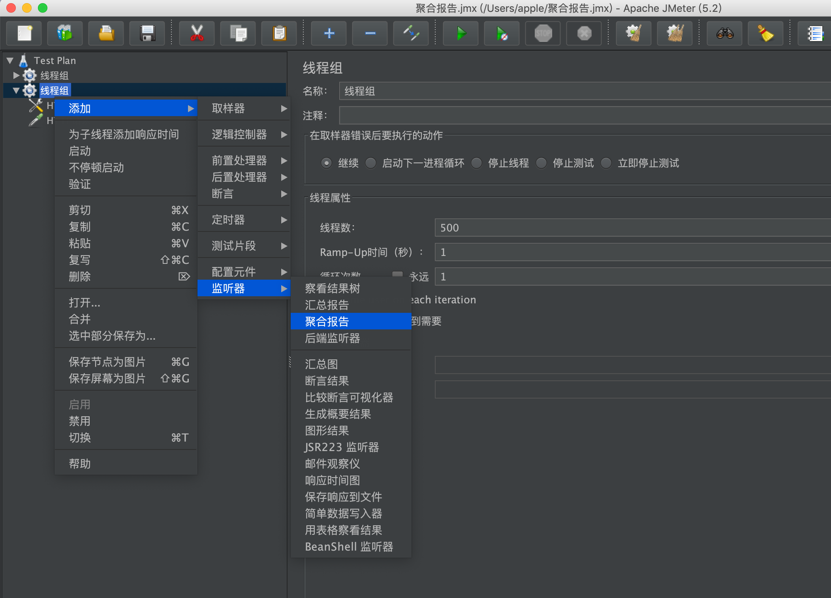Choose 察看结果树 from the listener menu
Screen dimensions: 831x598
click(x=351, y=288)
